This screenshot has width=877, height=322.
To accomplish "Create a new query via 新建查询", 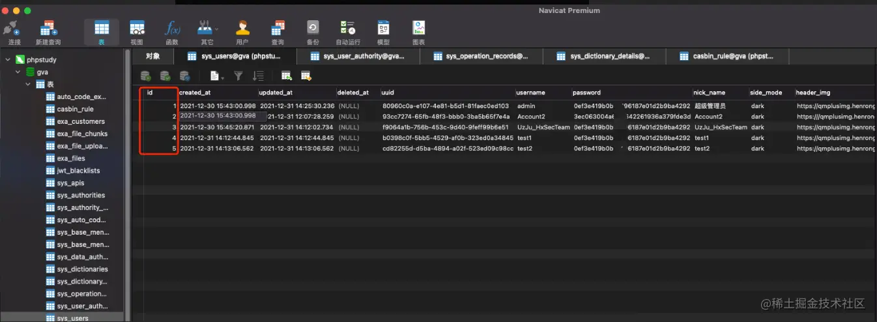I will coord(48,29).
